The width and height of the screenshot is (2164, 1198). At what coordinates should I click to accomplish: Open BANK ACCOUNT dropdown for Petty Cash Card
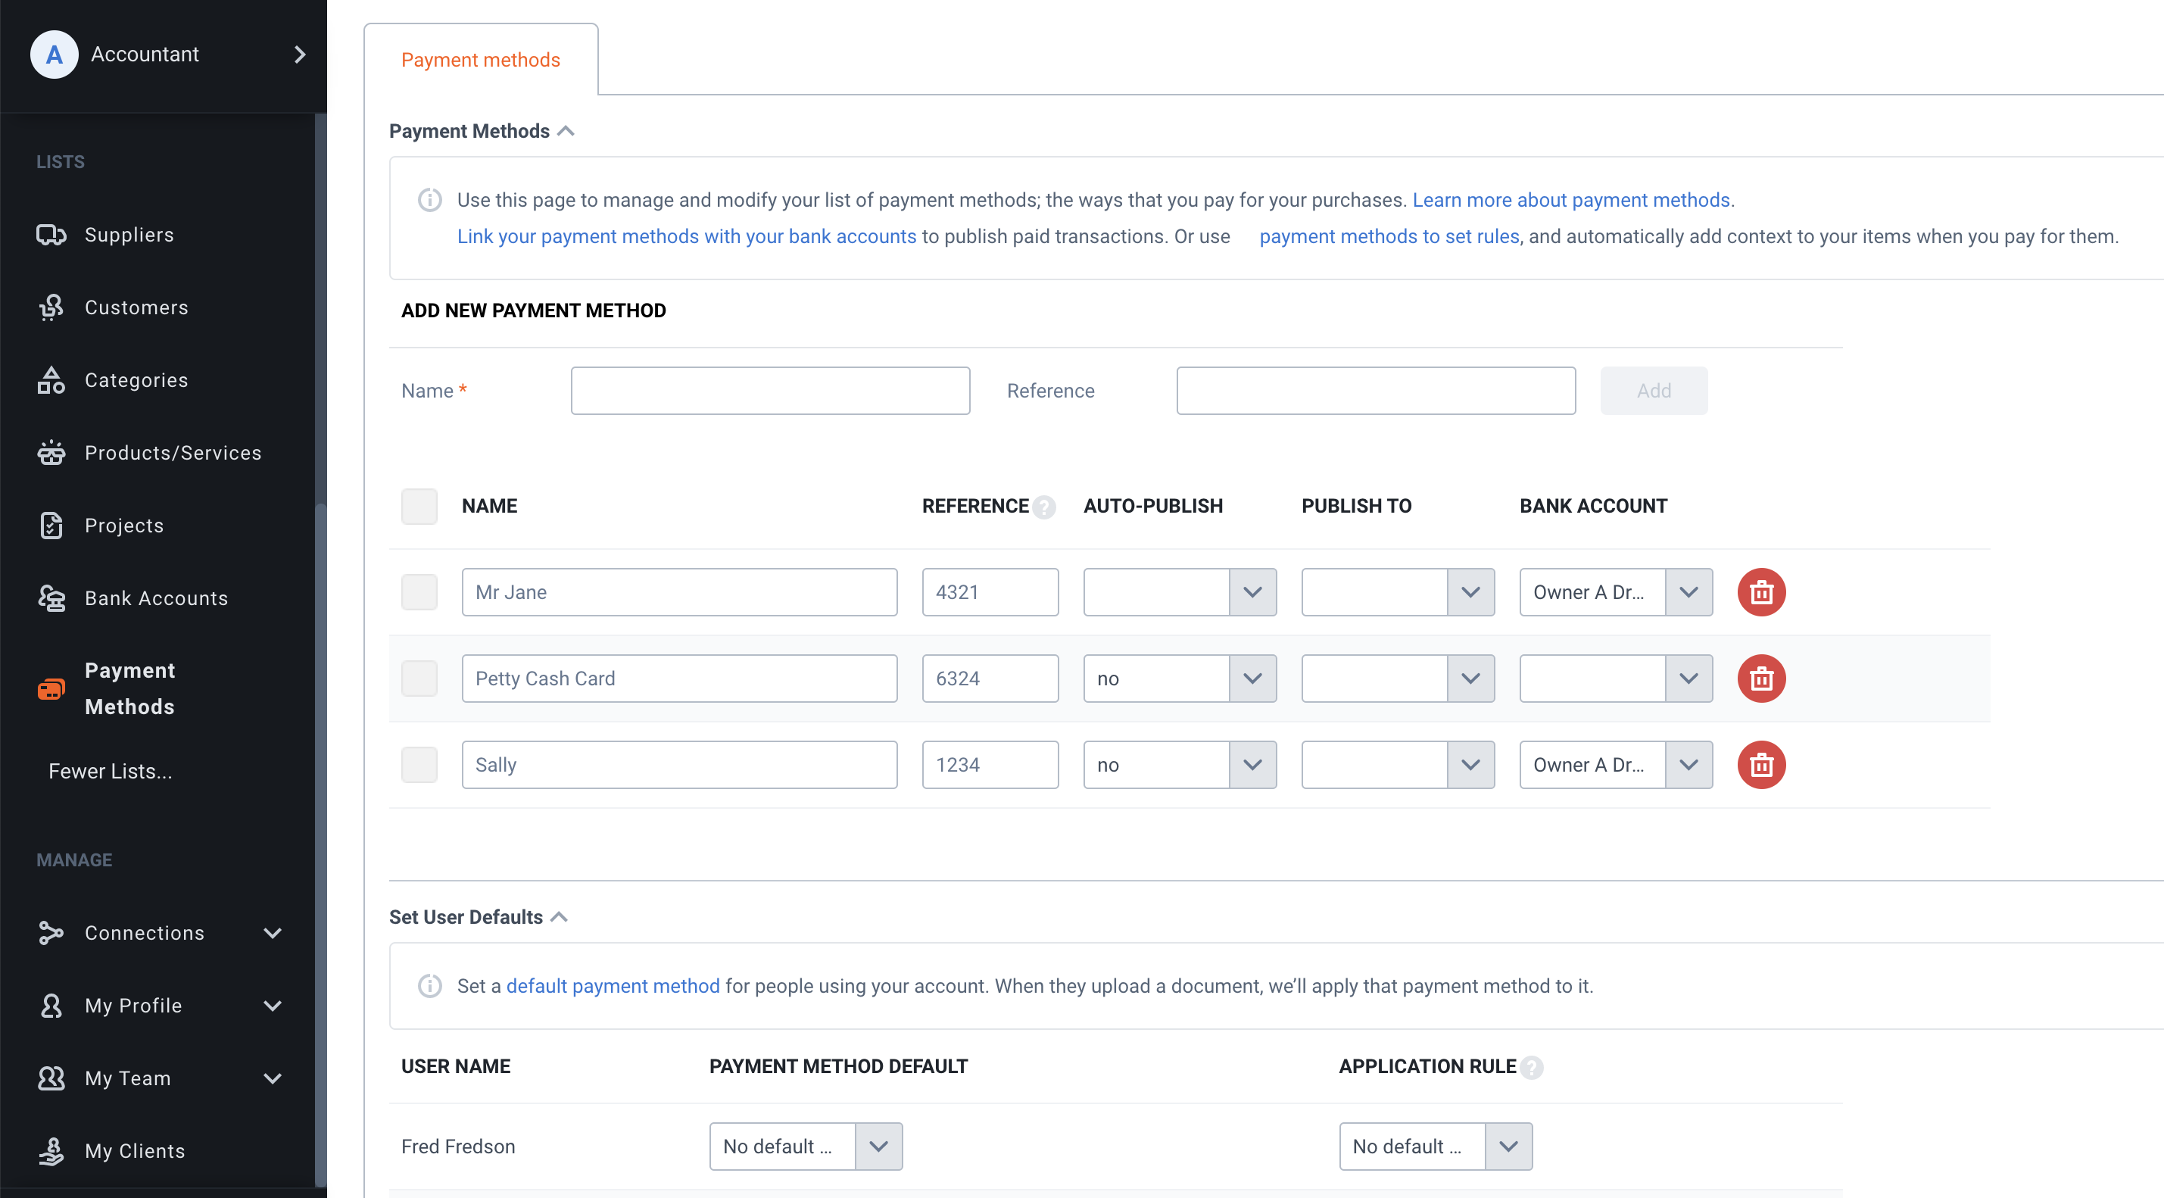1689,677
